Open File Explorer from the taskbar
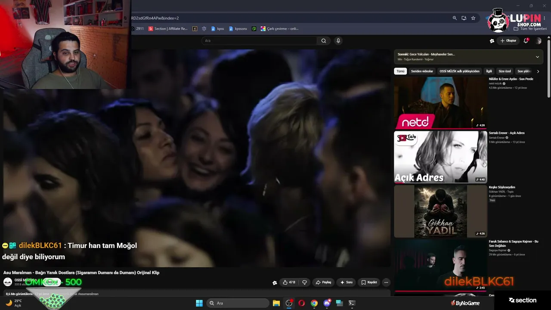Viewport: 551px width, 310px height. pos(276,303)
